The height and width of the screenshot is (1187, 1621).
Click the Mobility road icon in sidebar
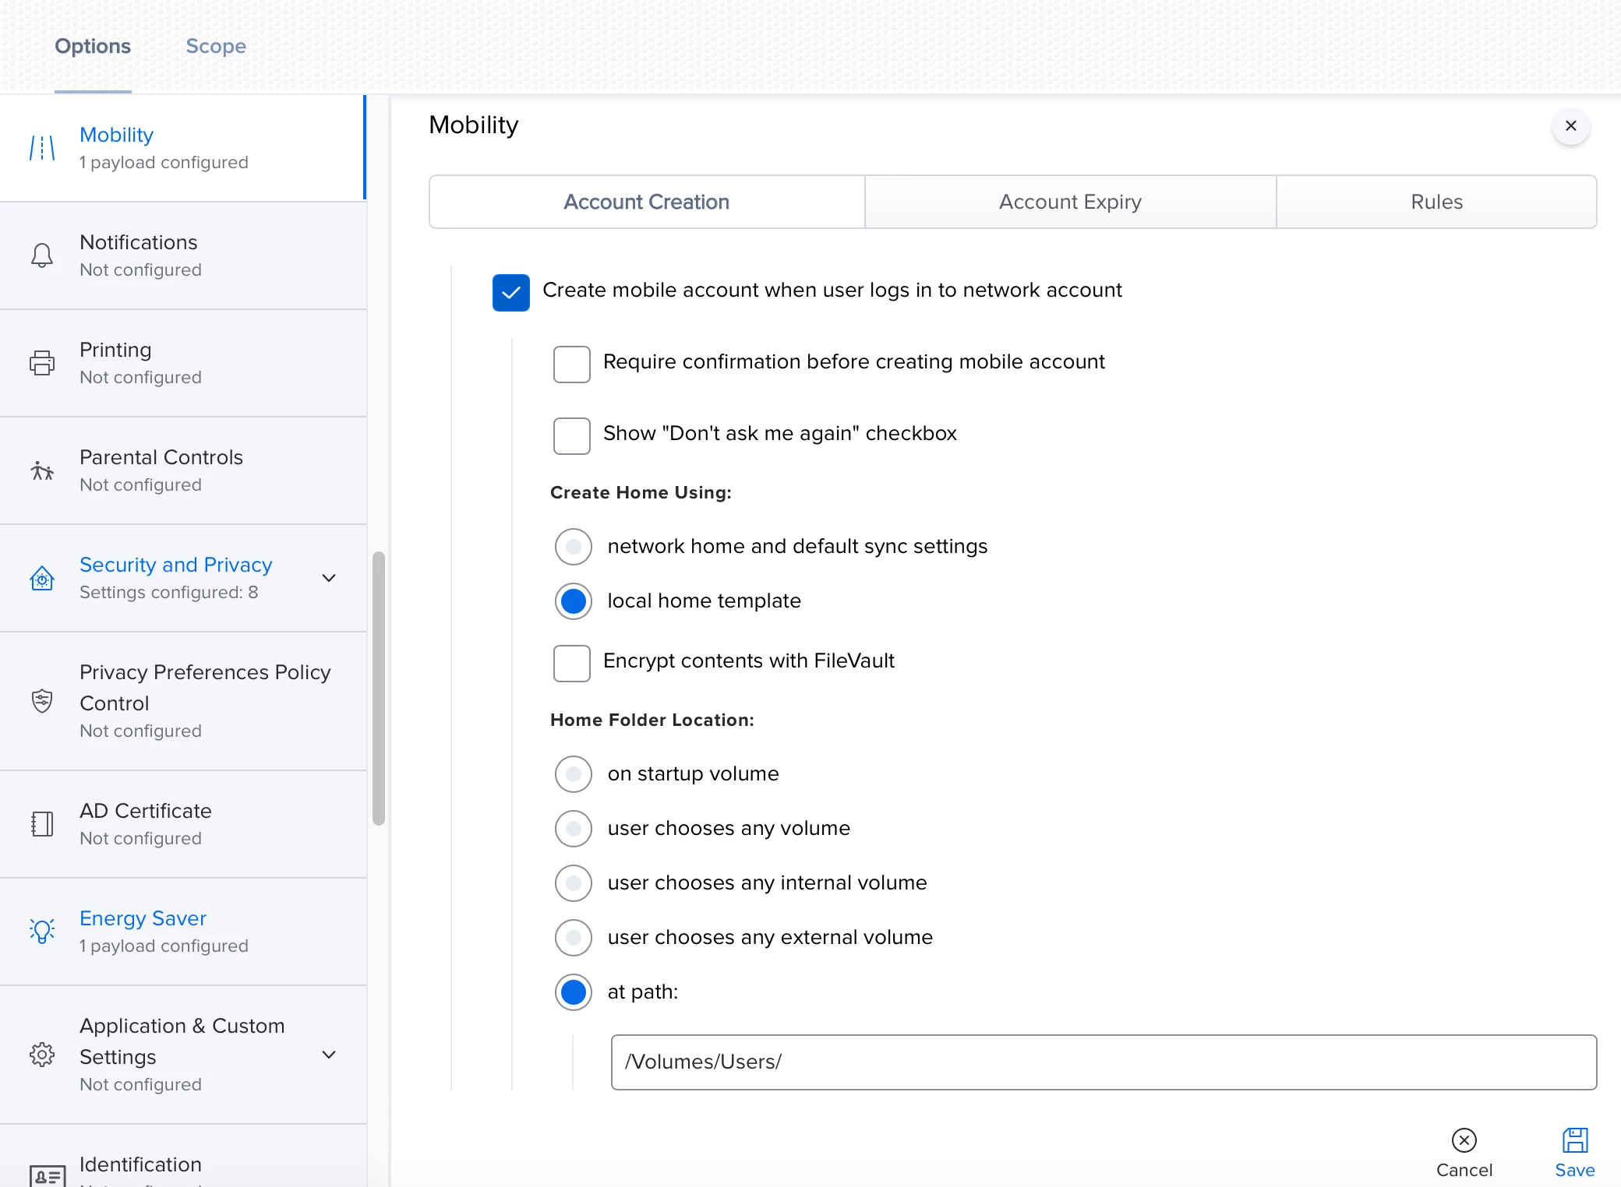point(42,148)
